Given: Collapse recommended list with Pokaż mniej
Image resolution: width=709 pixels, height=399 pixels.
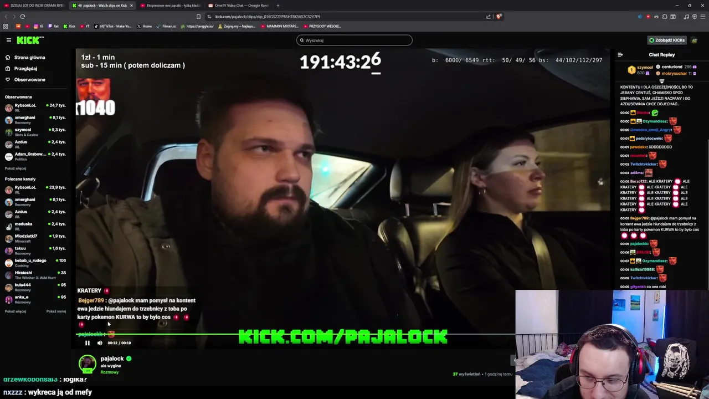Looking at the screenshot, I should [x=56, y=311].
